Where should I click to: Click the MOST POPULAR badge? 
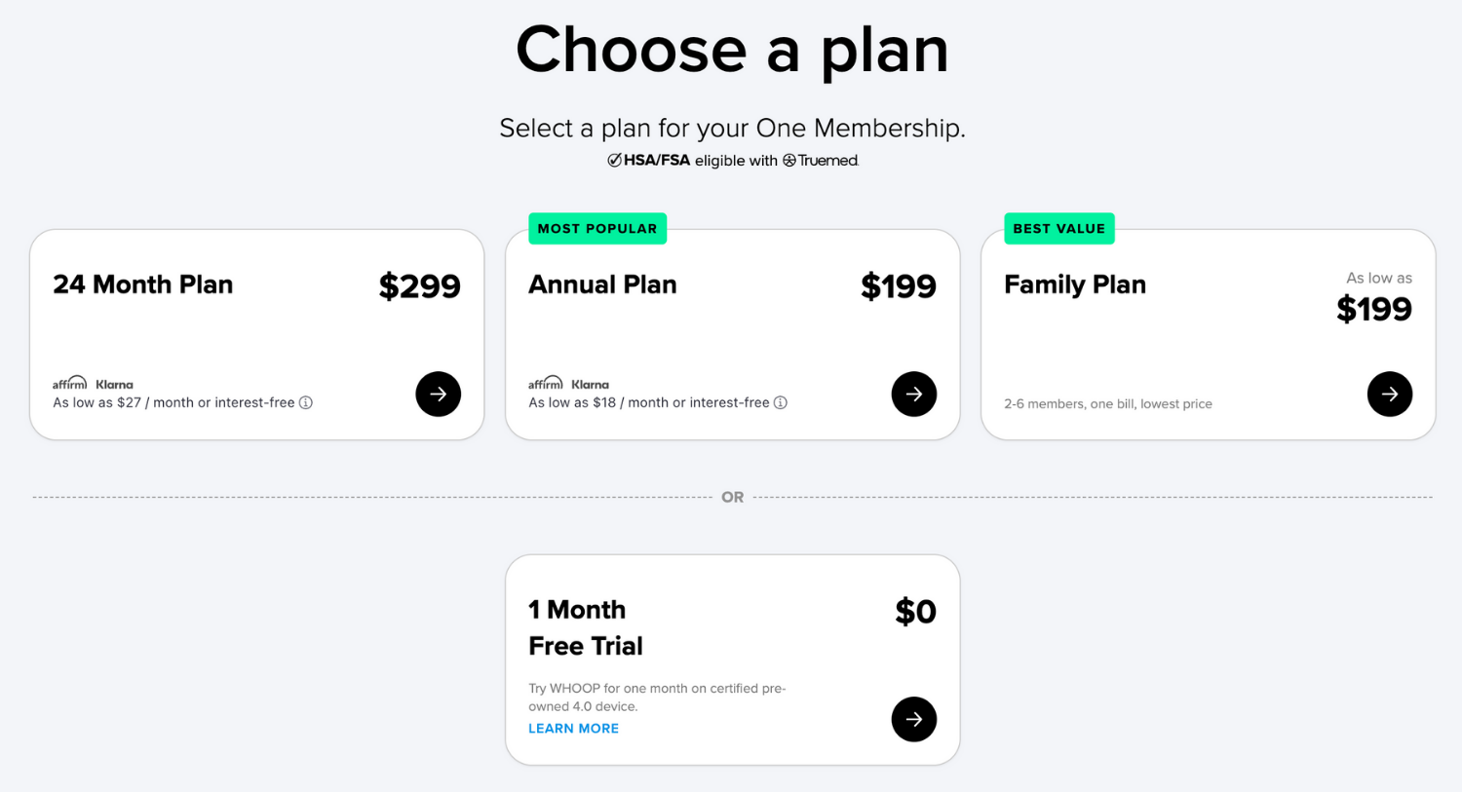[597, 229]
